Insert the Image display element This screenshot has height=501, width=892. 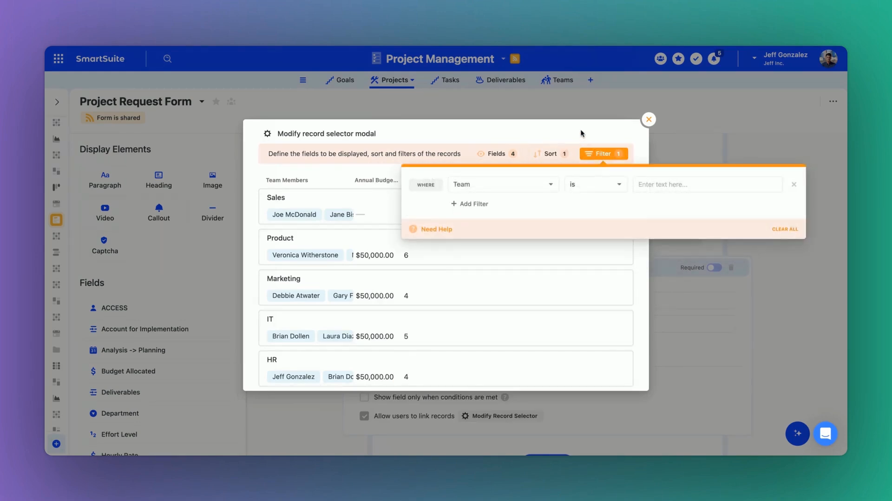pyautogui.click(x=212, y=180)
